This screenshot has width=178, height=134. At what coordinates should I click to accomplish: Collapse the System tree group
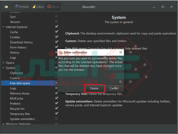(x=3, y=68)
